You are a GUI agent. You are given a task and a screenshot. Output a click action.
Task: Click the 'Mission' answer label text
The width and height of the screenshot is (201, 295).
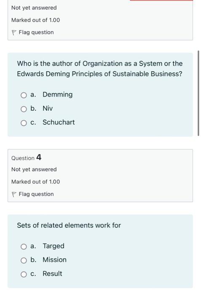[x=55, y=260]
